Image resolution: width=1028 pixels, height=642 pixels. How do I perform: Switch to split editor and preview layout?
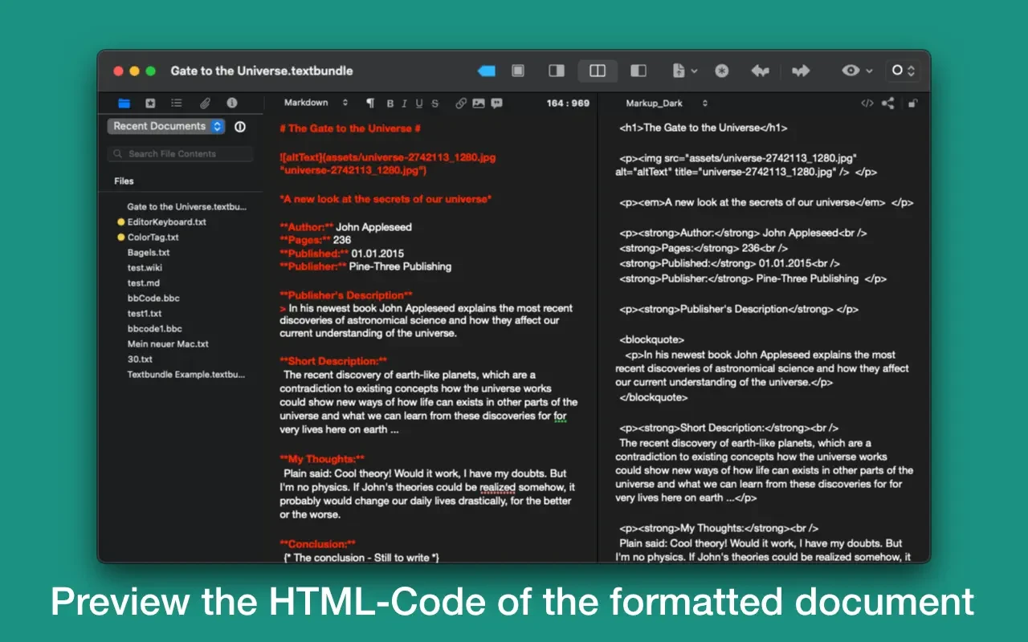598,71
